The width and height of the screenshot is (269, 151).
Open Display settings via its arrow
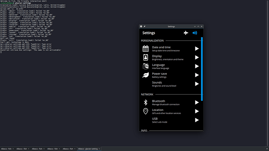[x=197, y=57]
